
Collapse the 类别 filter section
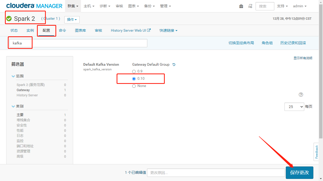click(x=18, y=106)
